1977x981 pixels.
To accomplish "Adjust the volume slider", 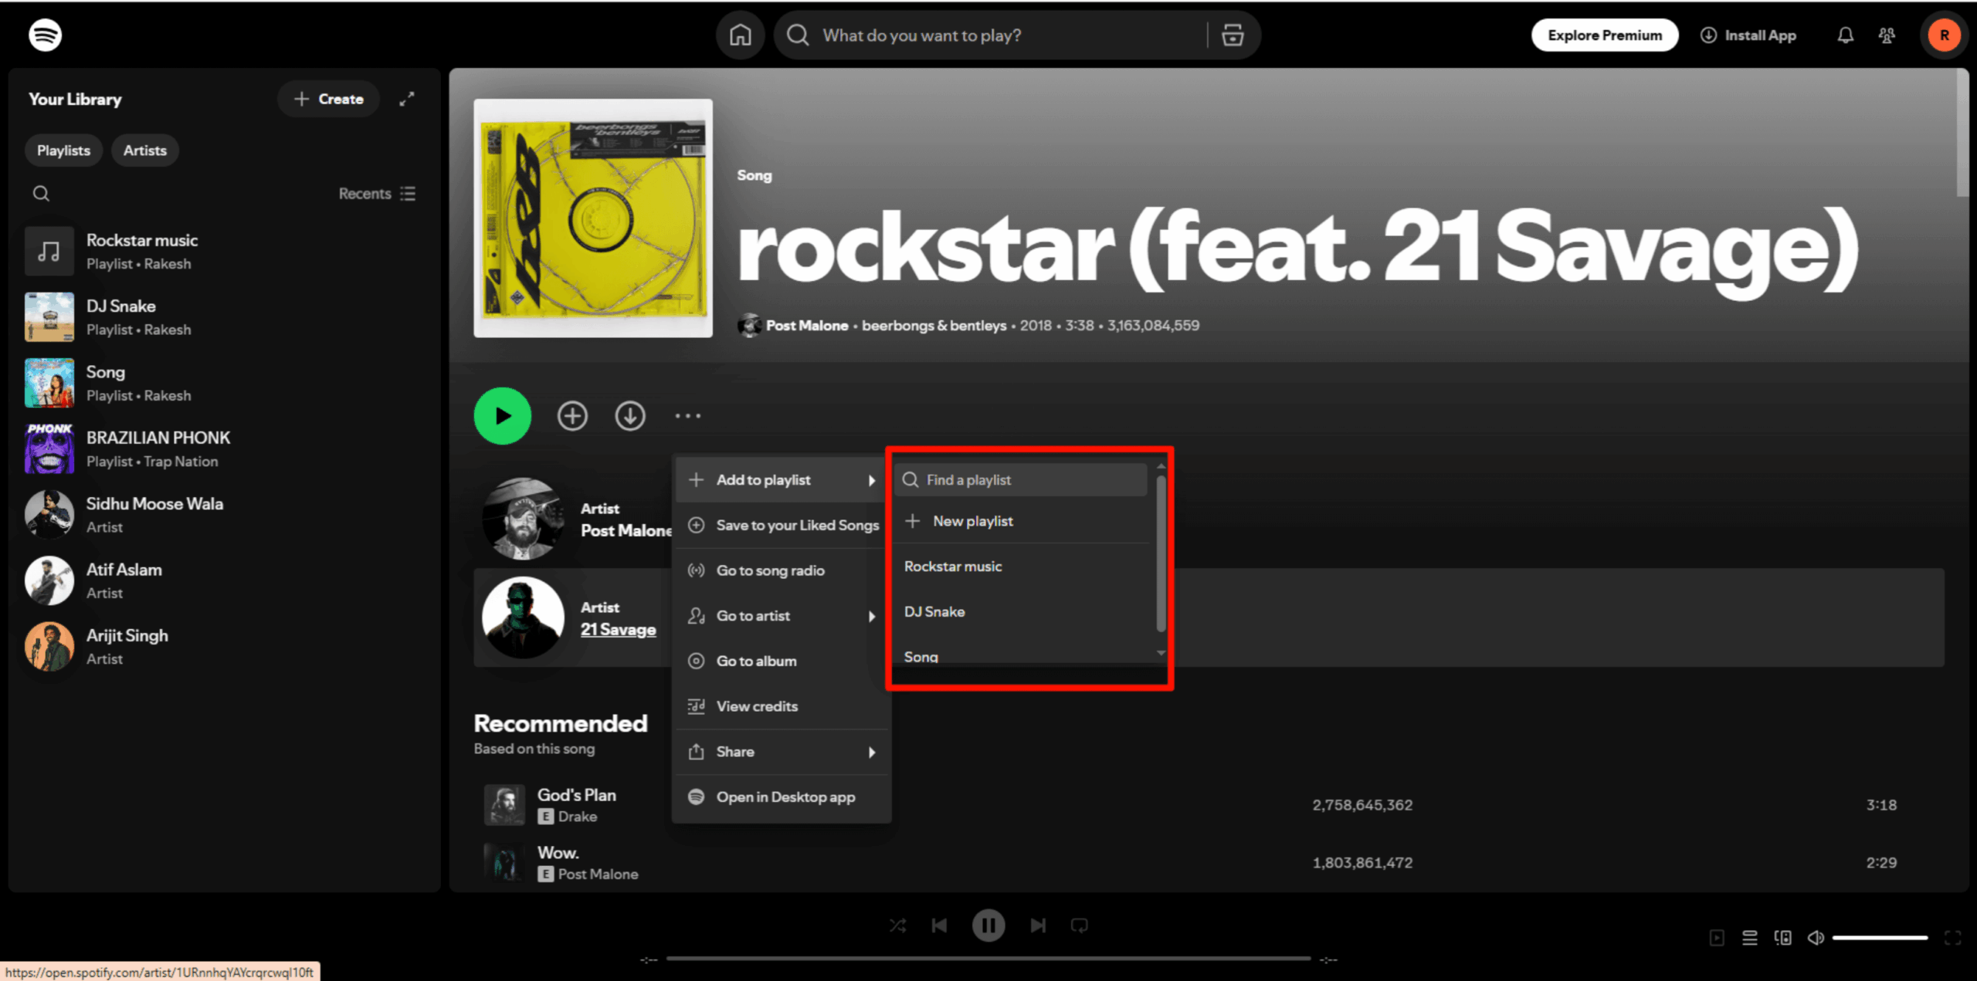I will (1880, 938).
